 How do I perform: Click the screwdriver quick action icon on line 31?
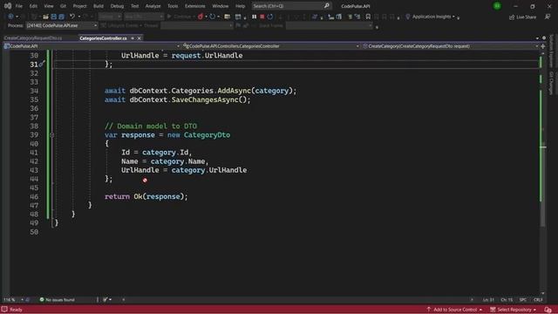click(42, 64)
